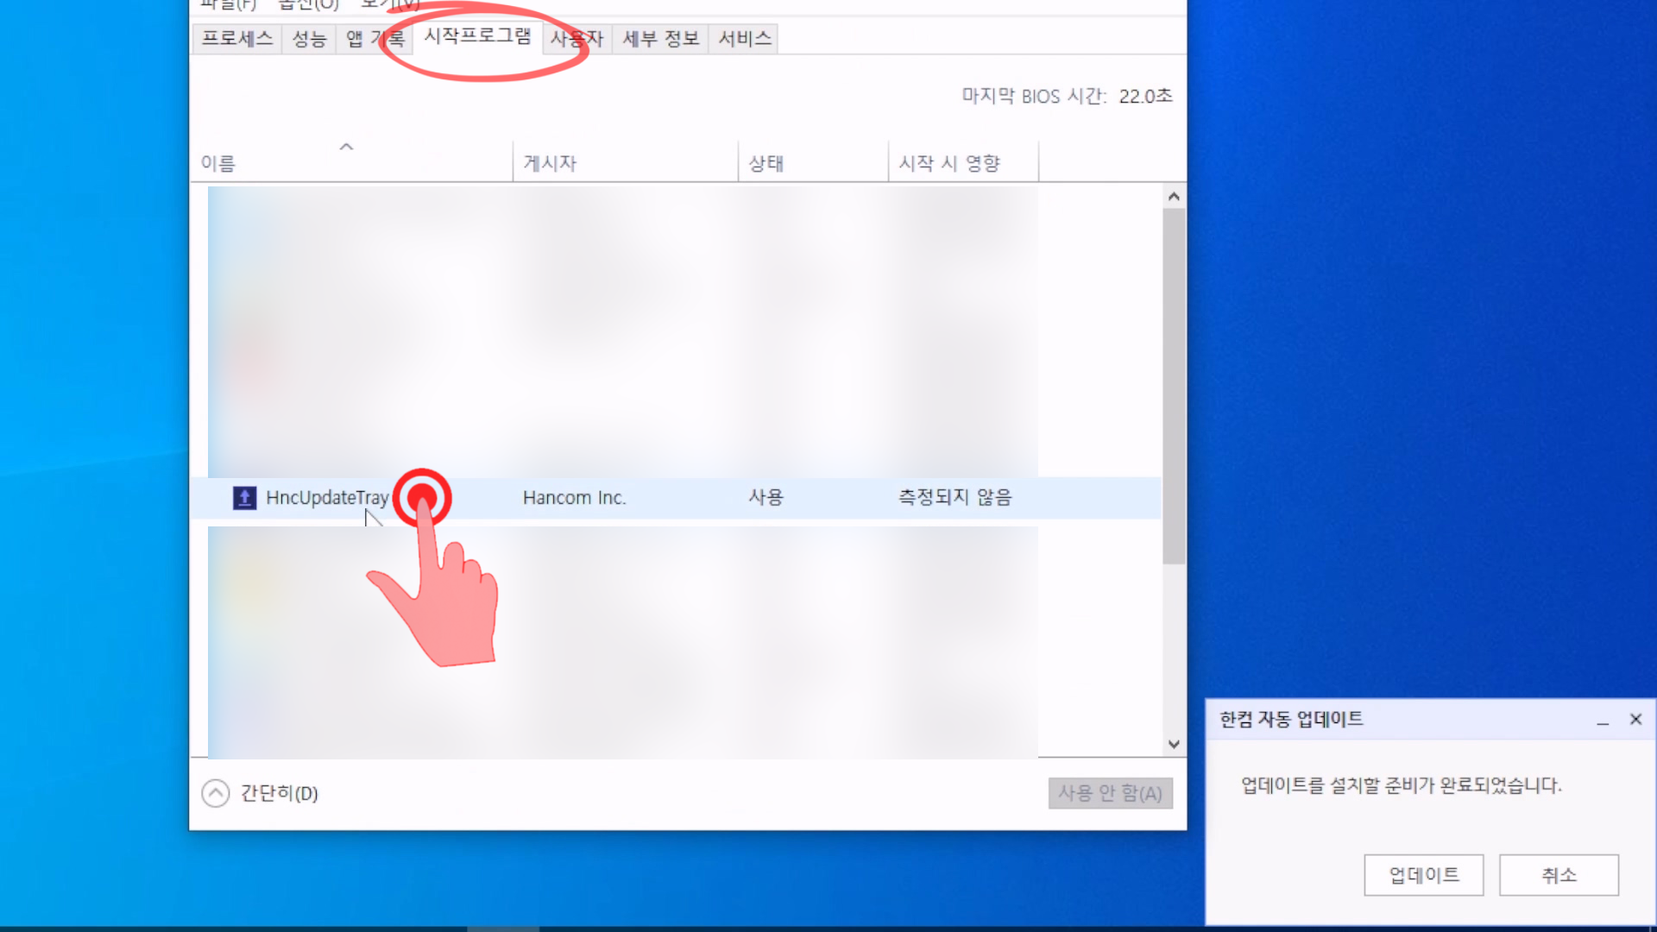Select the Hancom Inc. publisher row

(574, 498)
